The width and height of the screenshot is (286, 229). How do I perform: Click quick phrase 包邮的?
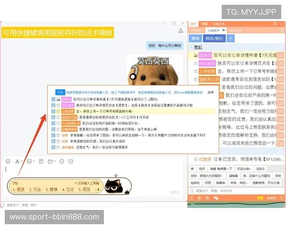pyautogui.click(x=195, y=183)
